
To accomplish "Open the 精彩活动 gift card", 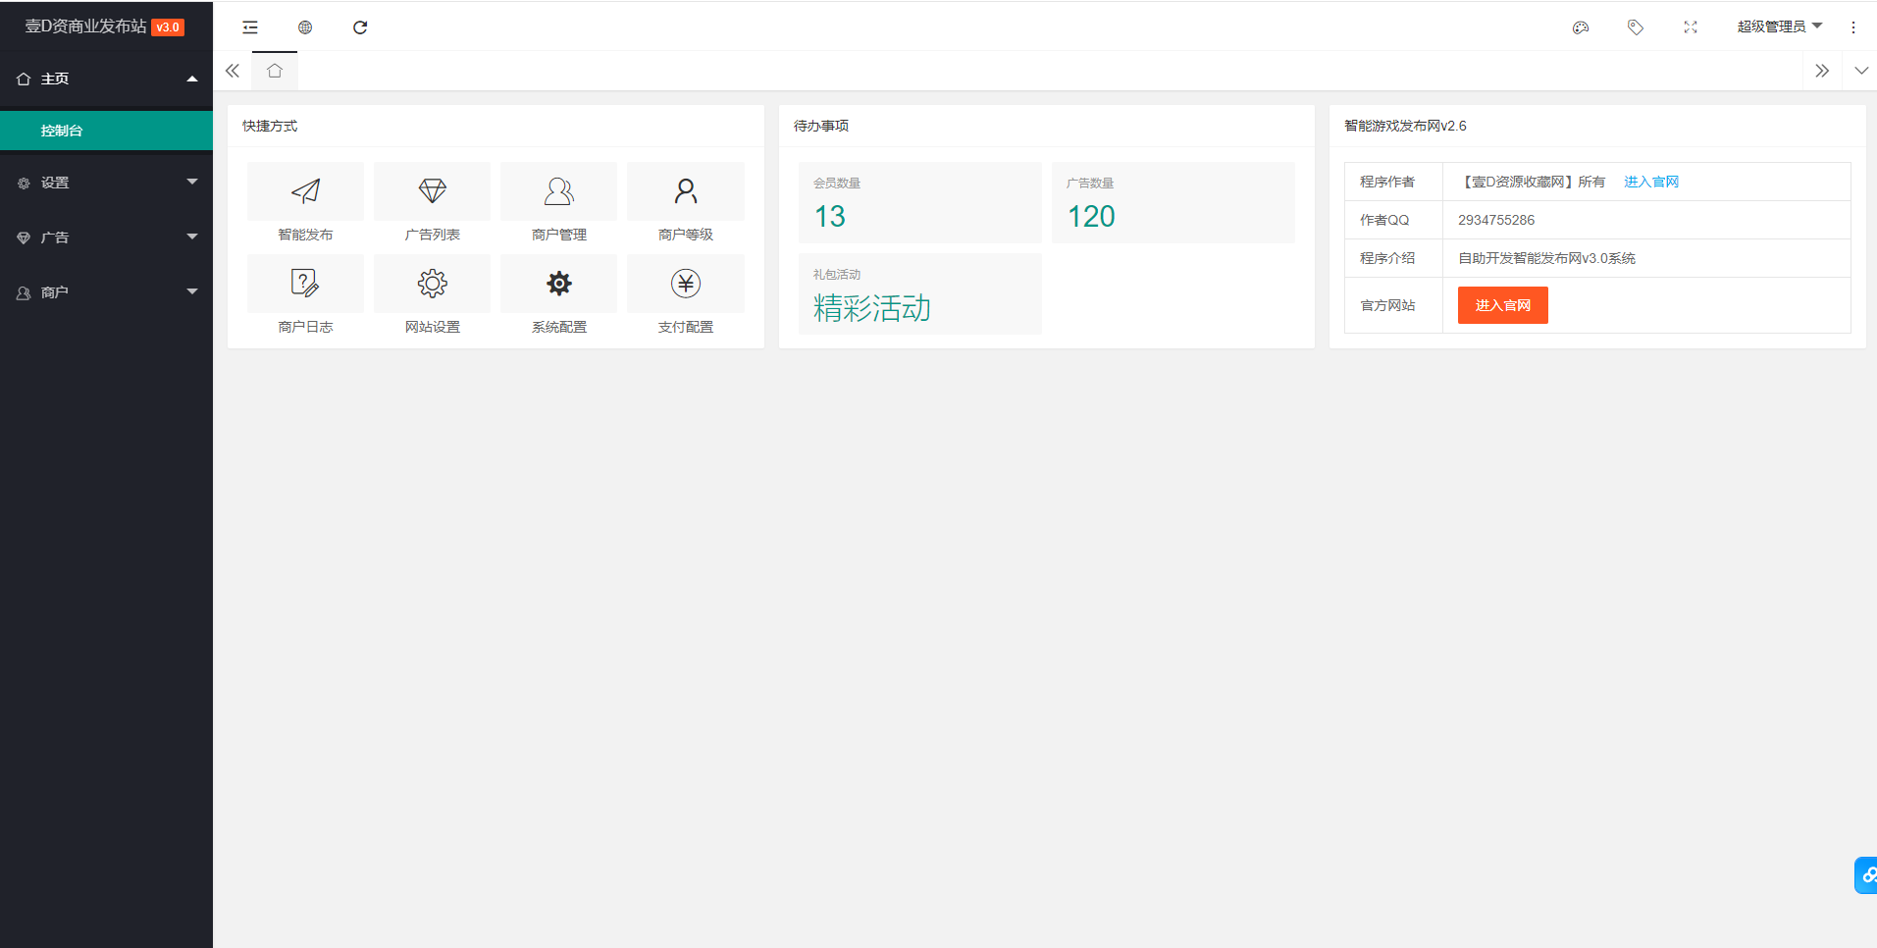I will click(920, 294).
